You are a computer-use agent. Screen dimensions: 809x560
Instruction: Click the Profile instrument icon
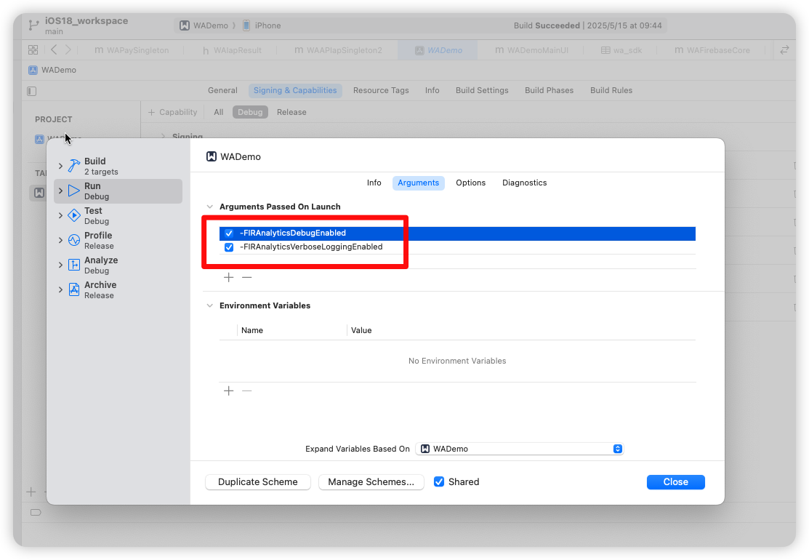(74, 240)
